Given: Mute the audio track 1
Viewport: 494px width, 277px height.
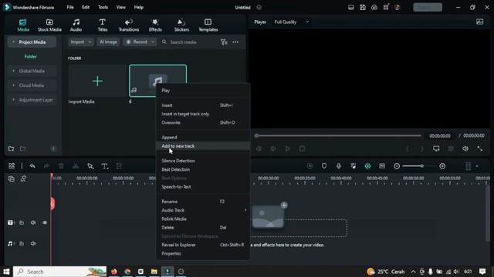Looking at the screenshot, I should 33,244.
